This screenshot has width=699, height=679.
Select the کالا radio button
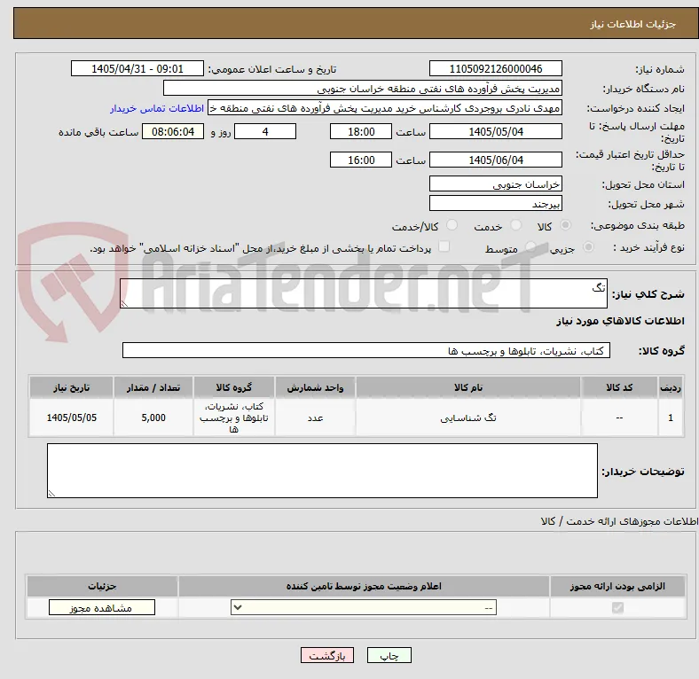point(565,225)
